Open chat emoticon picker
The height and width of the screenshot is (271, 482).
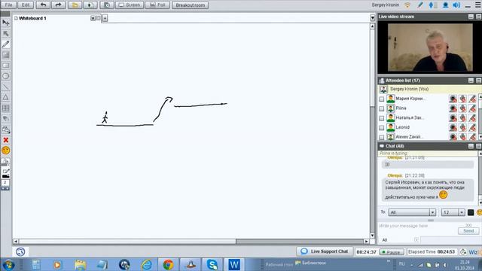[479, 212]
